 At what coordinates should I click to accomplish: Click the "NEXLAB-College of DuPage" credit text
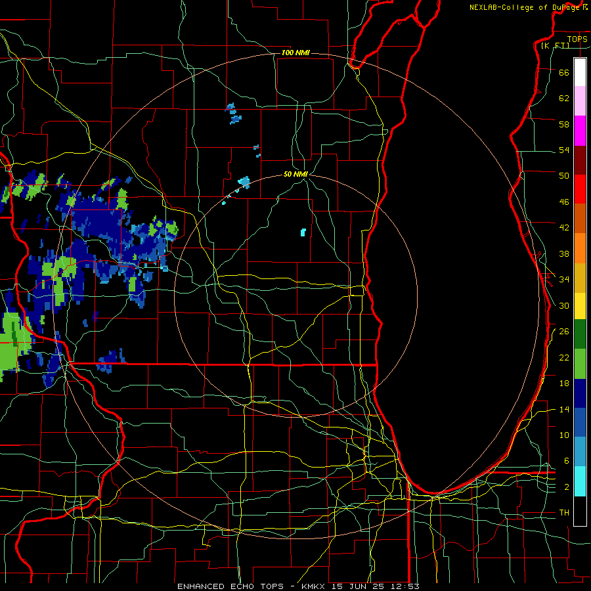pyautogui.click(x=524, y=7)
